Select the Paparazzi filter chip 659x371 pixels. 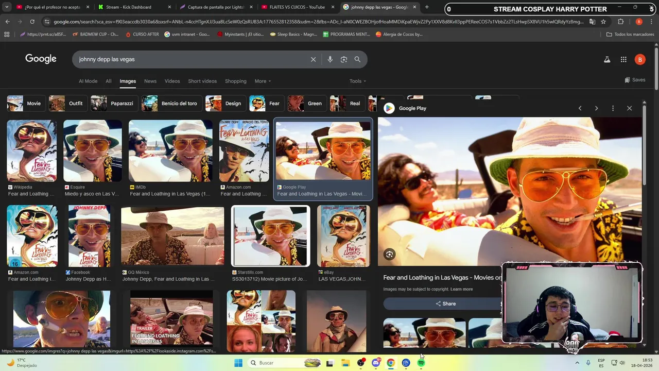(114, 104)
